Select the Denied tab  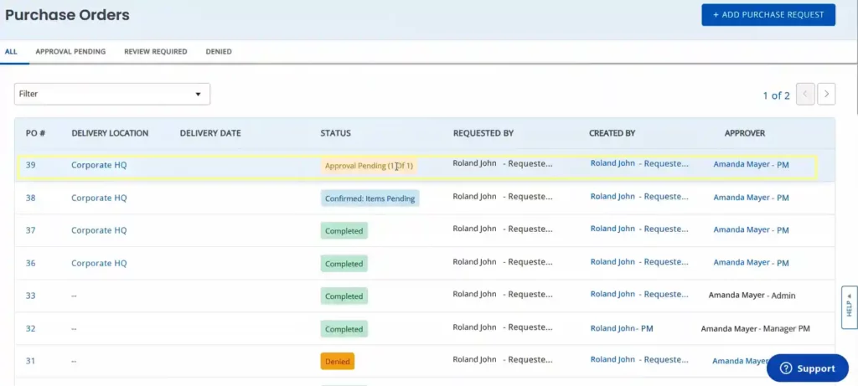tap(219, 52)
